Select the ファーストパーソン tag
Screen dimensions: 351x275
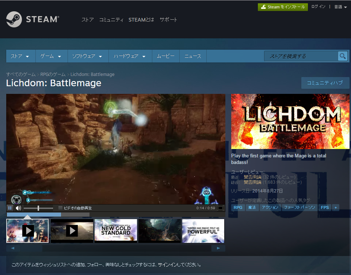(300, 207)
